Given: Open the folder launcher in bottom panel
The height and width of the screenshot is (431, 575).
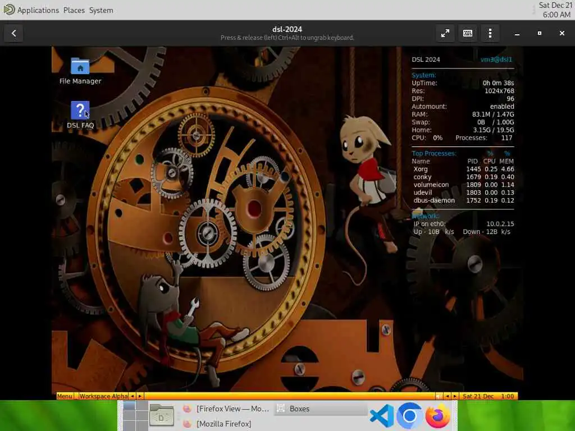Looking at the screenshot, I should coord(162,416).
